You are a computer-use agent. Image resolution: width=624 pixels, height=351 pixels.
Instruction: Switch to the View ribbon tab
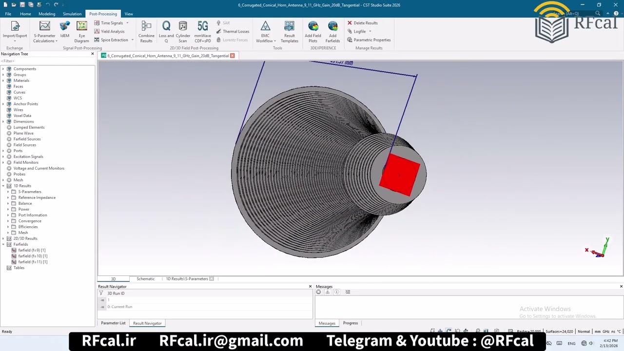click(129, 14)
